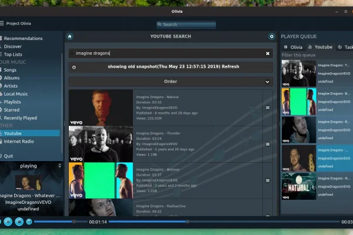Viewport: 353px width, 235px height.
Task: Click the Imagine Dragons - Thunder title text
Action: [158, 133]
